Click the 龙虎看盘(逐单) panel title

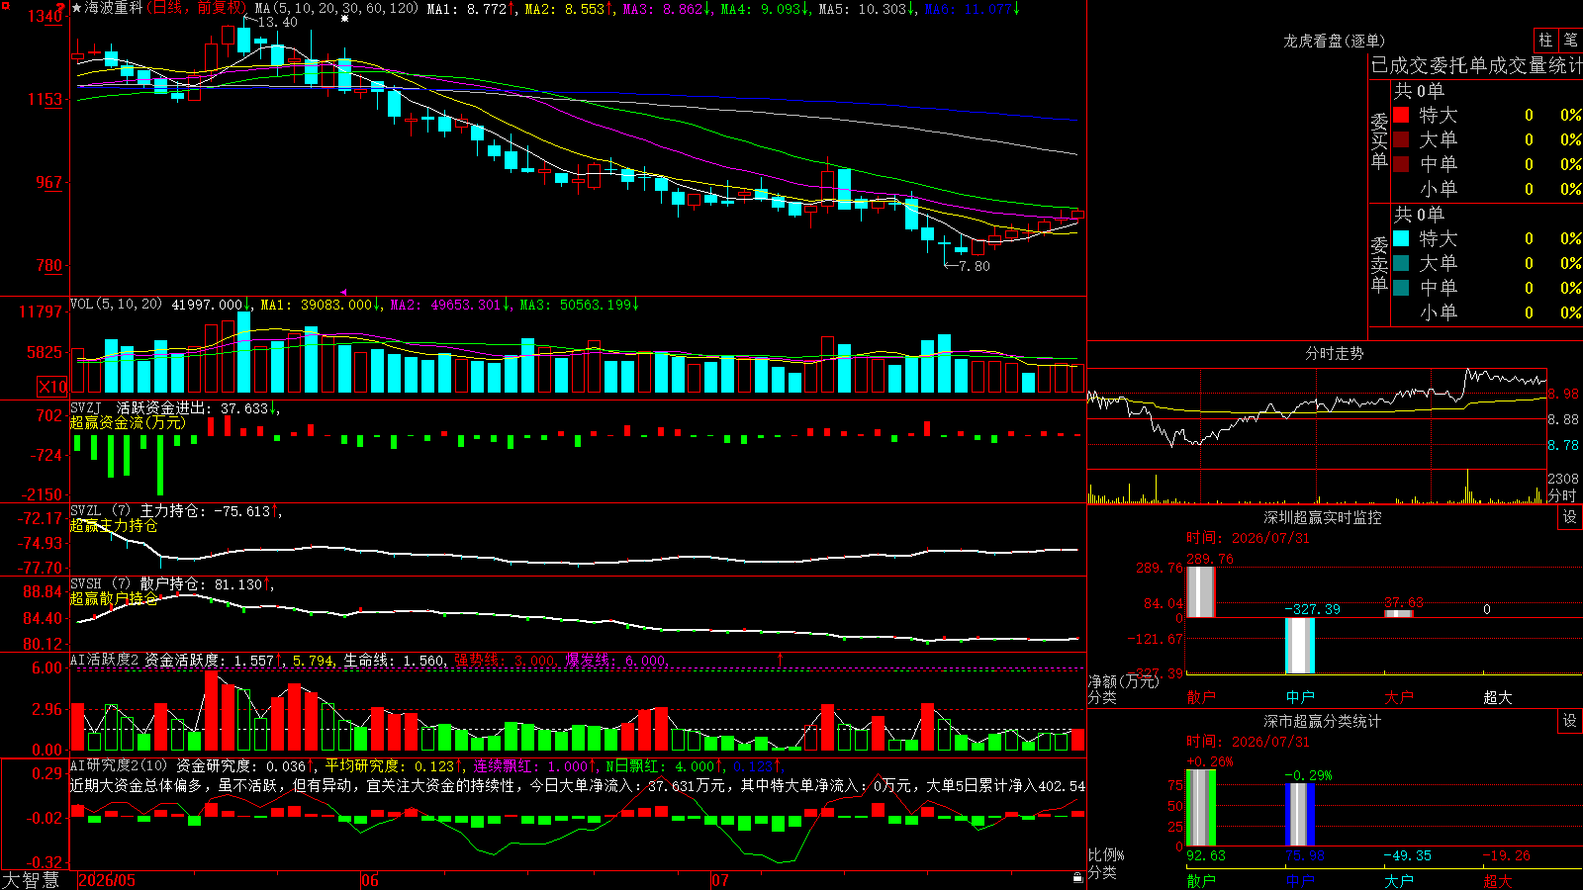click(1335, 41)
